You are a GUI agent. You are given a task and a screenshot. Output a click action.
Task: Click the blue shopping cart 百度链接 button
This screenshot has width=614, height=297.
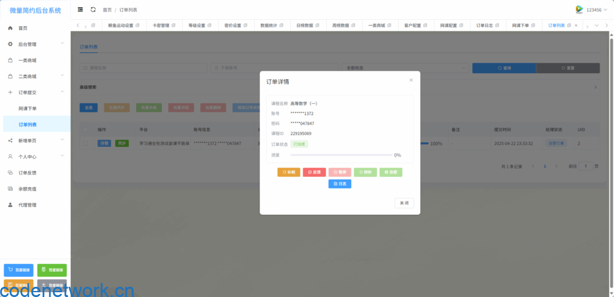click(x=19, y=270)
